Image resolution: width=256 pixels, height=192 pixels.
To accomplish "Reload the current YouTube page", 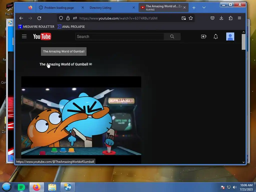I will [x=39, y=18].
